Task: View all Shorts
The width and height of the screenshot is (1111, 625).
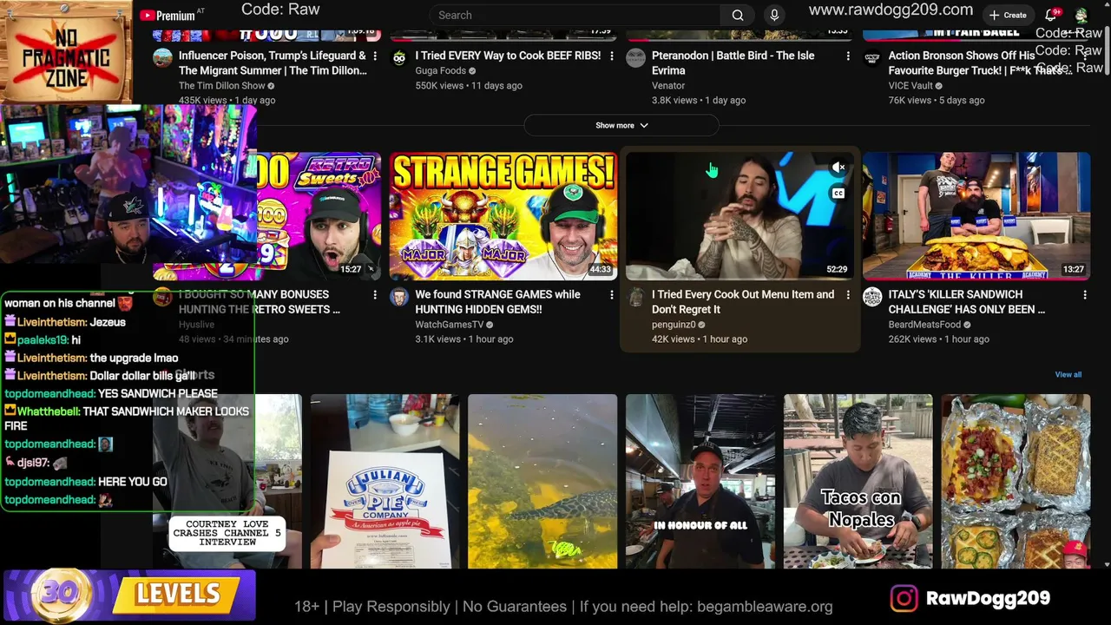Action: (1068, 375)
